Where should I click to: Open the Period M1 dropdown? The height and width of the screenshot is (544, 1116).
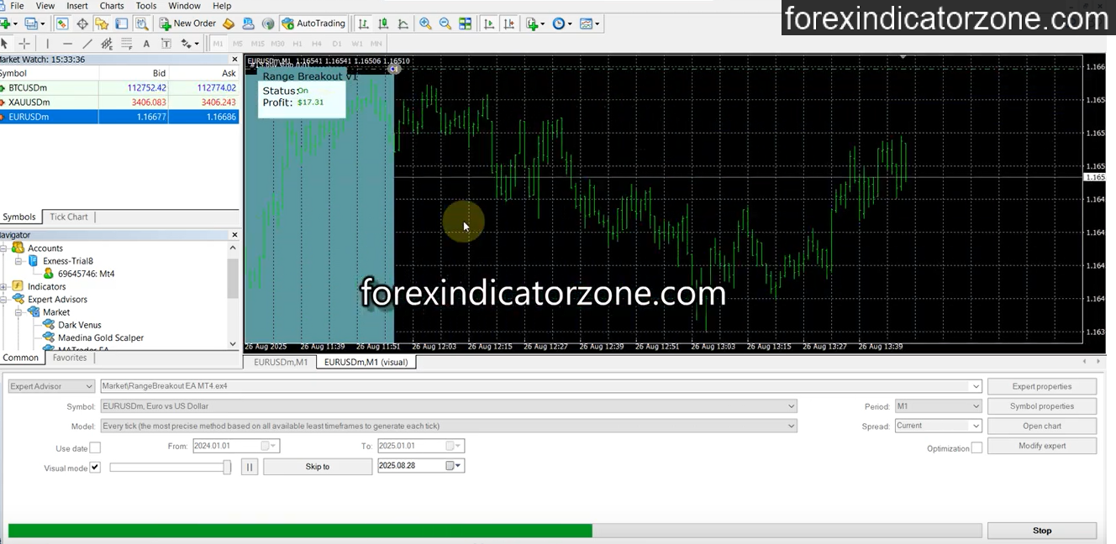[x=938, y=406]
